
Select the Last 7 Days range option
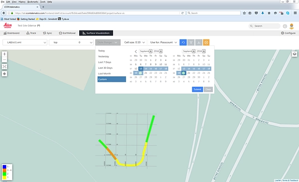click(105, 62)
